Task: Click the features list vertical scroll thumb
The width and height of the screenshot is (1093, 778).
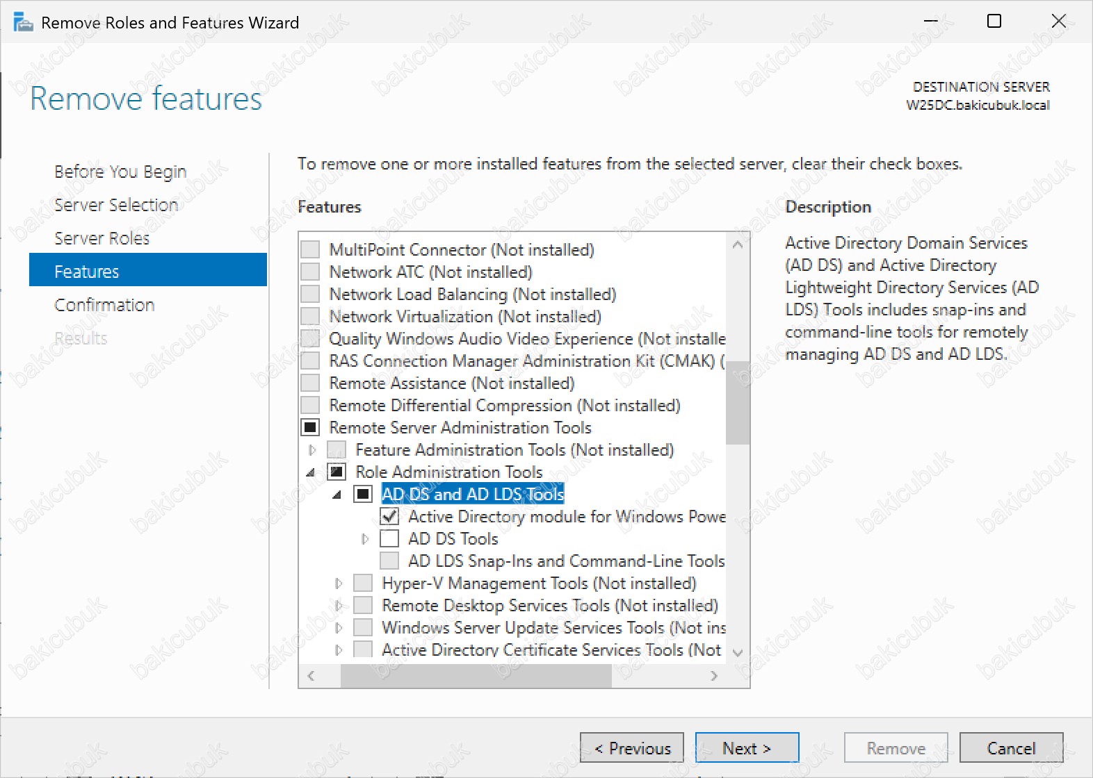Action: pyautogui.click(x=738, y=402)
